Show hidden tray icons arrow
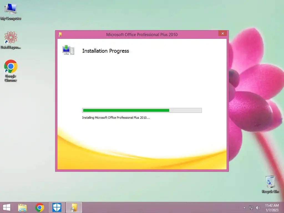The width and height of the screenshot is (284, 213). coord(245,208)
